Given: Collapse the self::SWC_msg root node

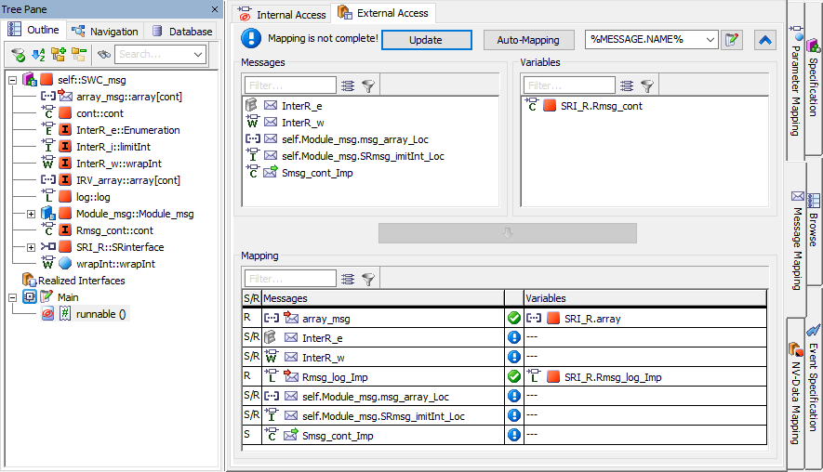Looking at the screenshot, I should pyautogui.click(x=13, y=80).
